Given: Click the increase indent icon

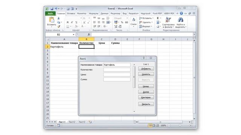Looking at the screenshot, I should (x=99, y=27).
